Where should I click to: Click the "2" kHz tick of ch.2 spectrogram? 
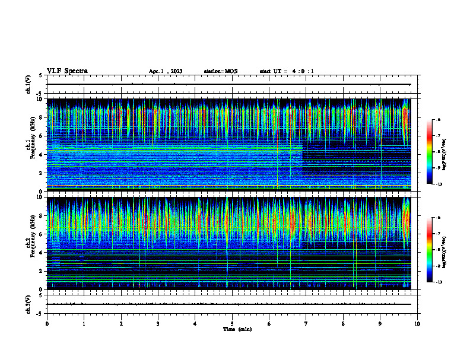(x=42, y=271)
